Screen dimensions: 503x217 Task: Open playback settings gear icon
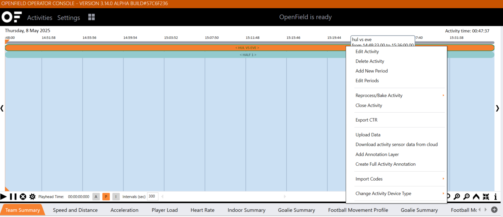tap(32, 197)
